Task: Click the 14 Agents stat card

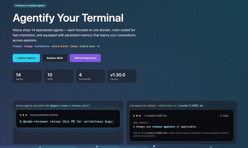Action: click(x=27, y=76)
